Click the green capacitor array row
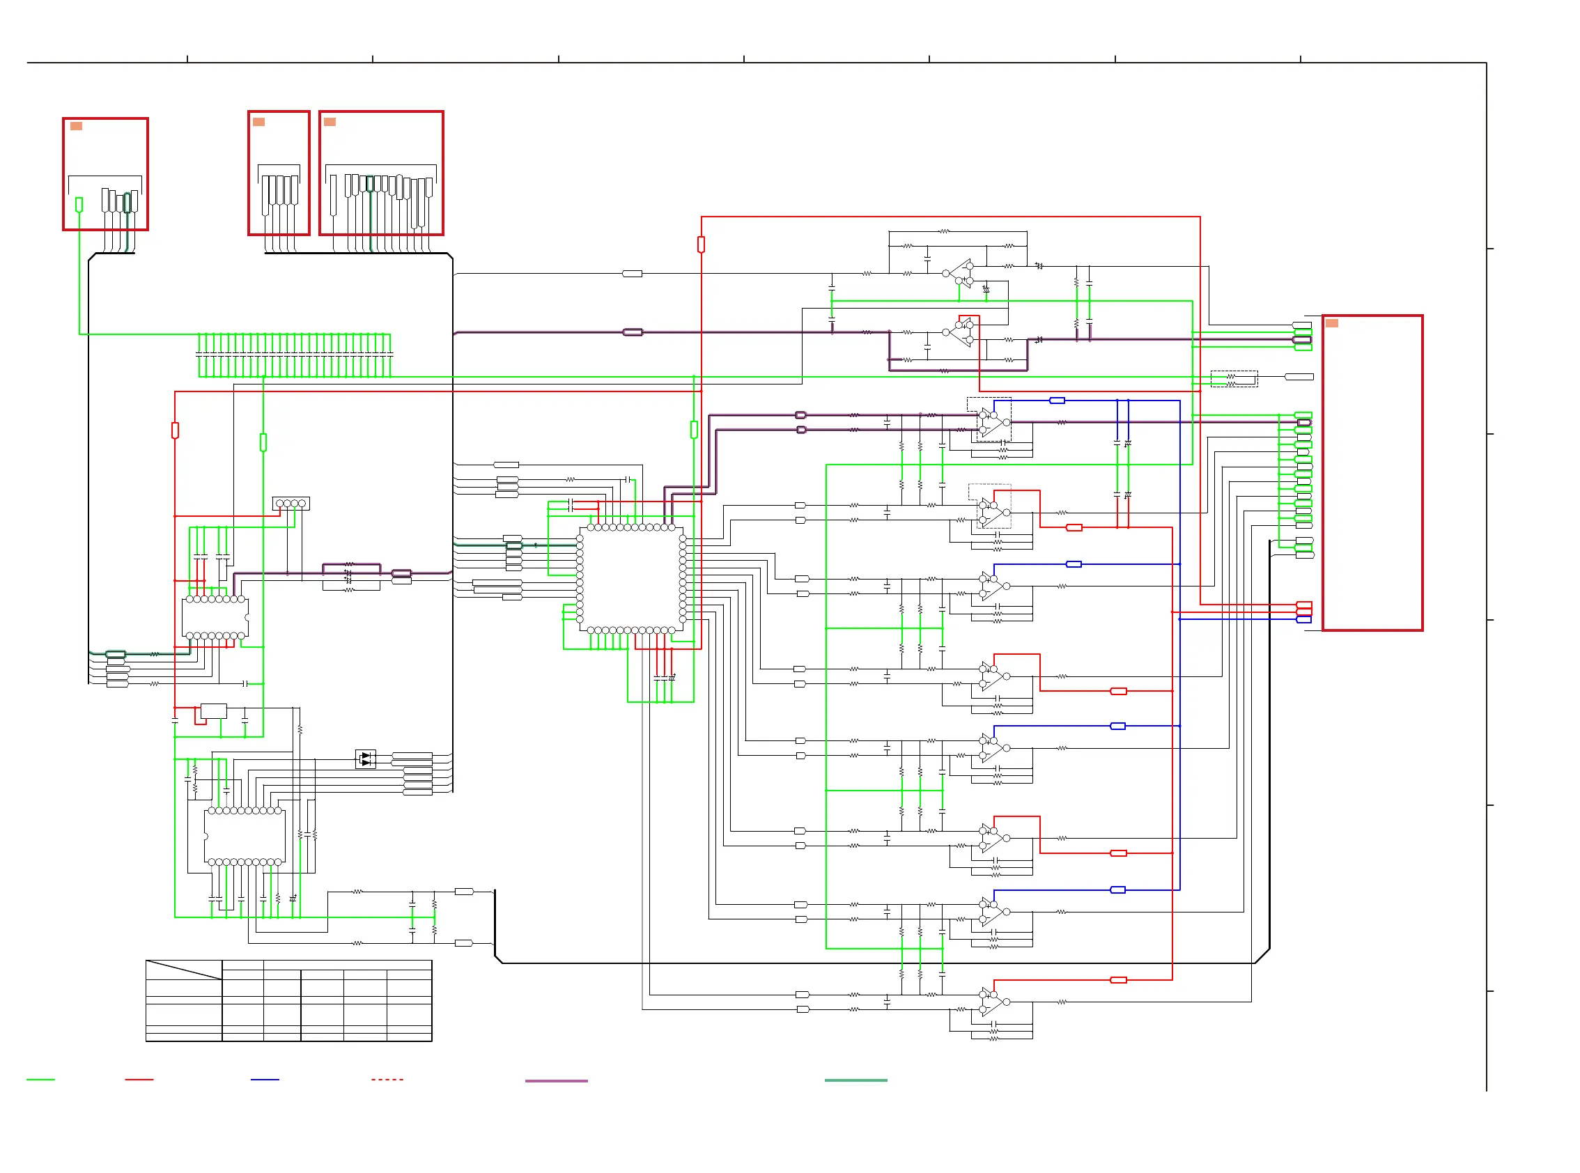Viewport: 1580px width, 1173px height. (294, 355)
